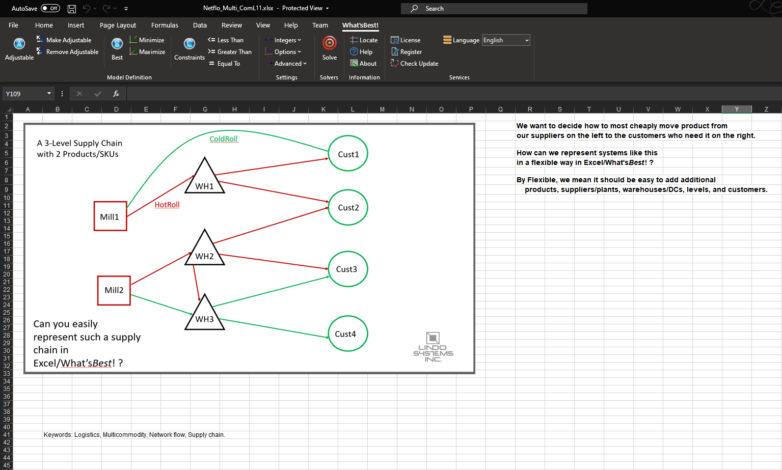Add a Greater Than constraint

(230, 51)
